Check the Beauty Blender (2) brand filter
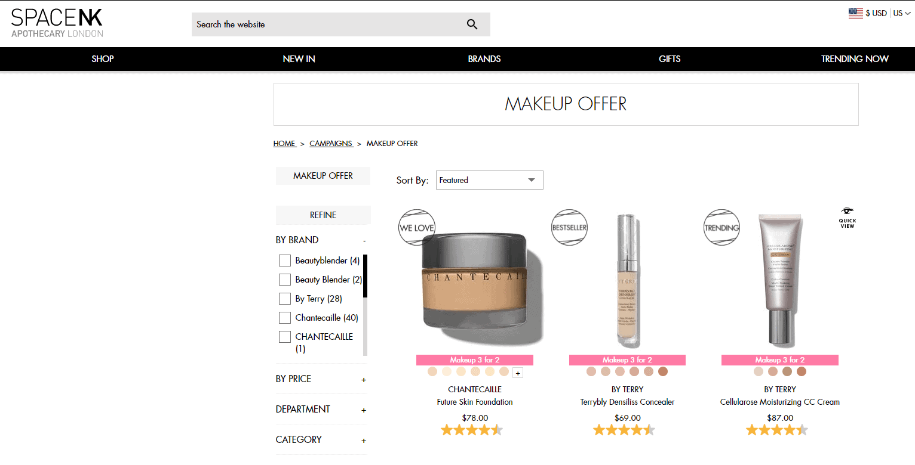The width and height of the screenshot is (915, 465). click(285, 280)
